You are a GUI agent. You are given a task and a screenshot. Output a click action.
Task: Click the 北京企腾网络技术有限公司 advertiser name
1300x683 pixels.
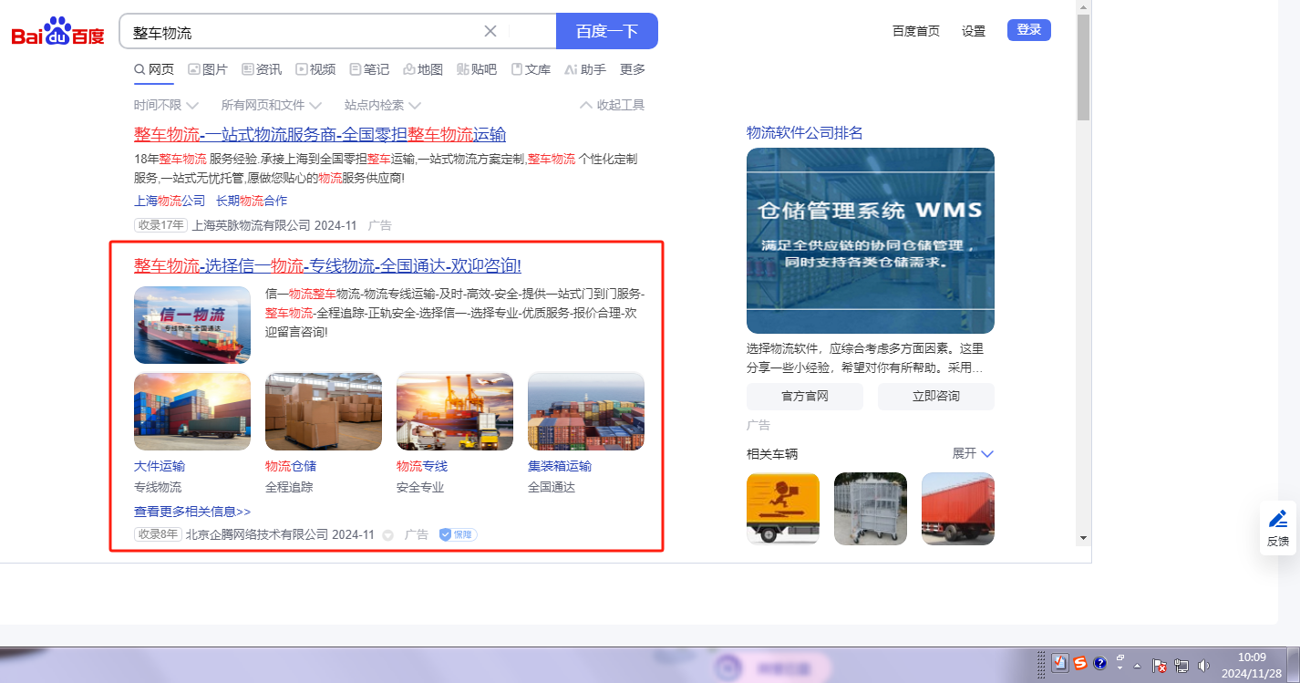(x=257, y=535)
